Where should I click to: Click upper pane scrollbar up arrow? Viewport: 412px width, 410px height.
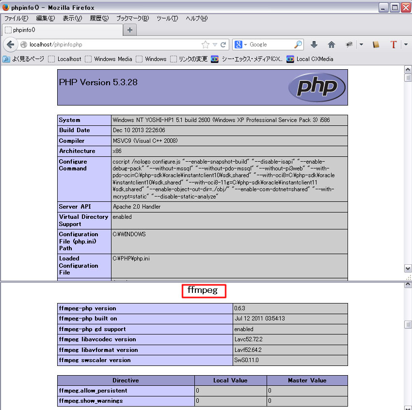408,70
